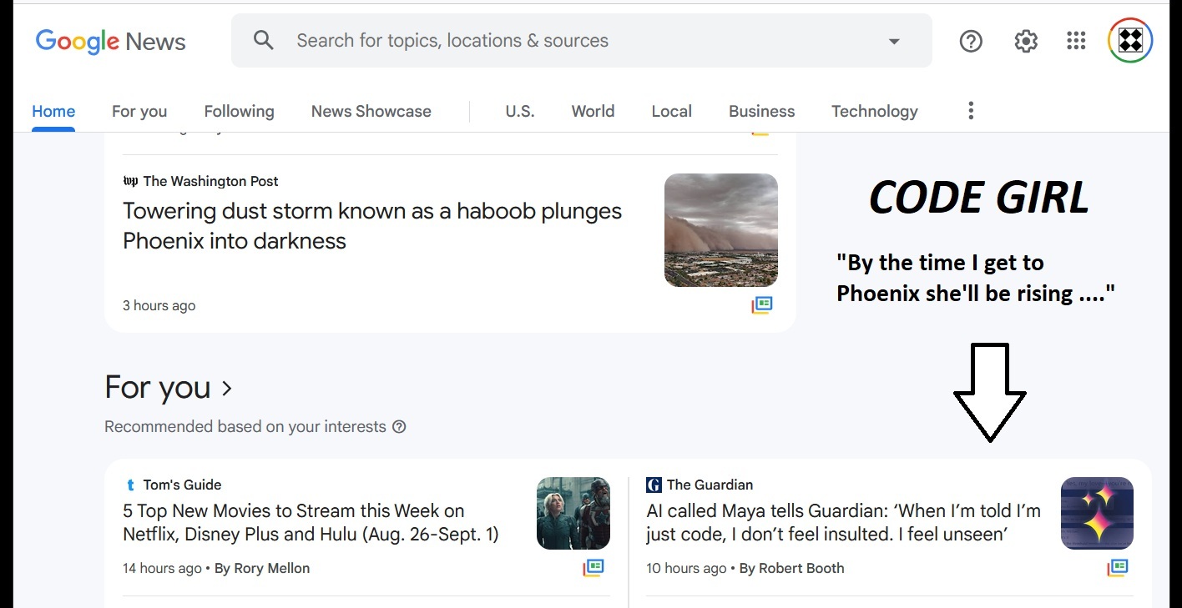Open the Help question mark icon
The image size is (1182, 608).
(971, 41)
